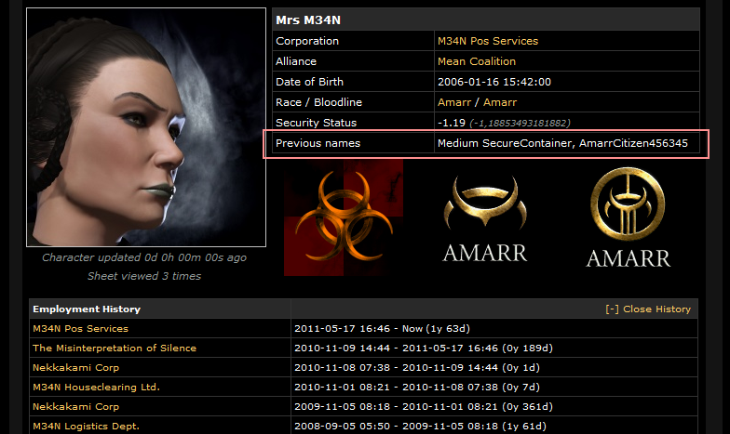This screenshot has width=730, height=434.
Task: Click the character portrait image
Action: (146, 126)
